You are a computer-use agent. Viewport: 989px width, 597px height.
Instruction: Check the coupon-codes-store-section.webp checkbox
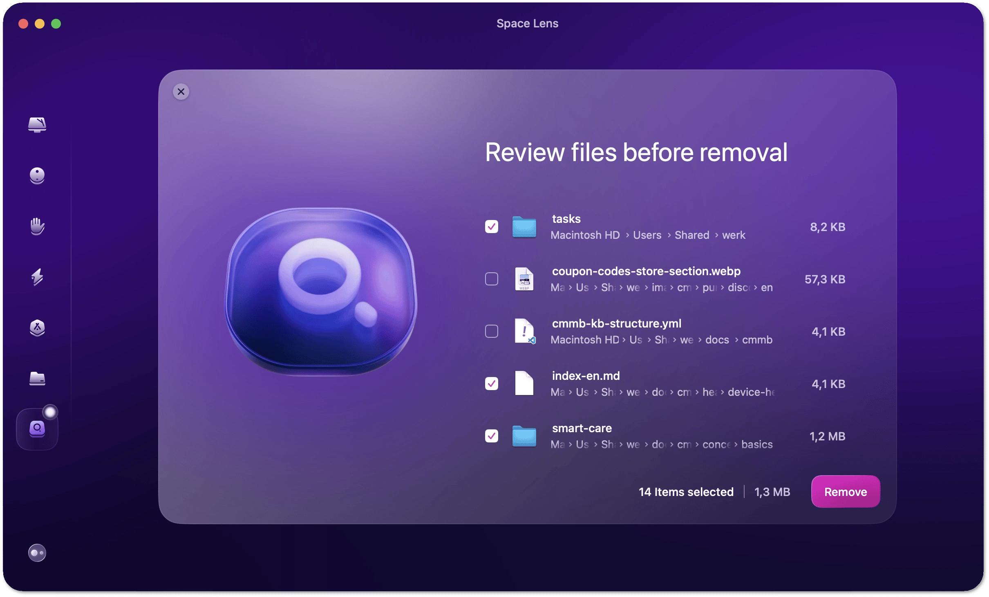point(492,279)
